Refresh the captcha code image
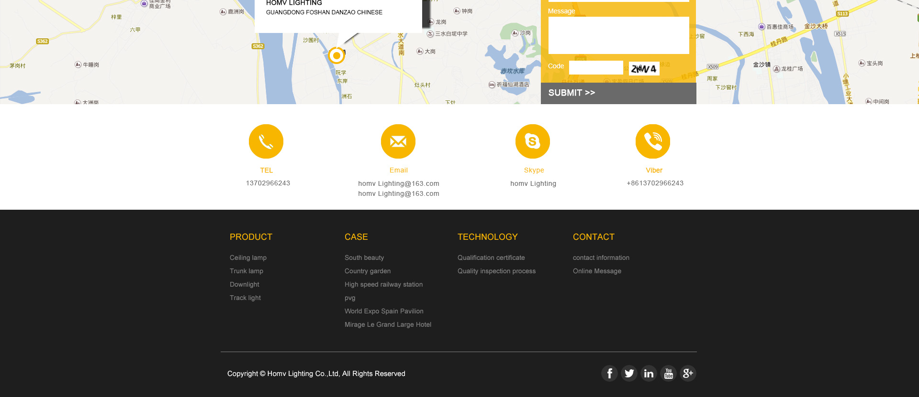The height and width of the screenshot is (397, 919). (x=644, y=68)
